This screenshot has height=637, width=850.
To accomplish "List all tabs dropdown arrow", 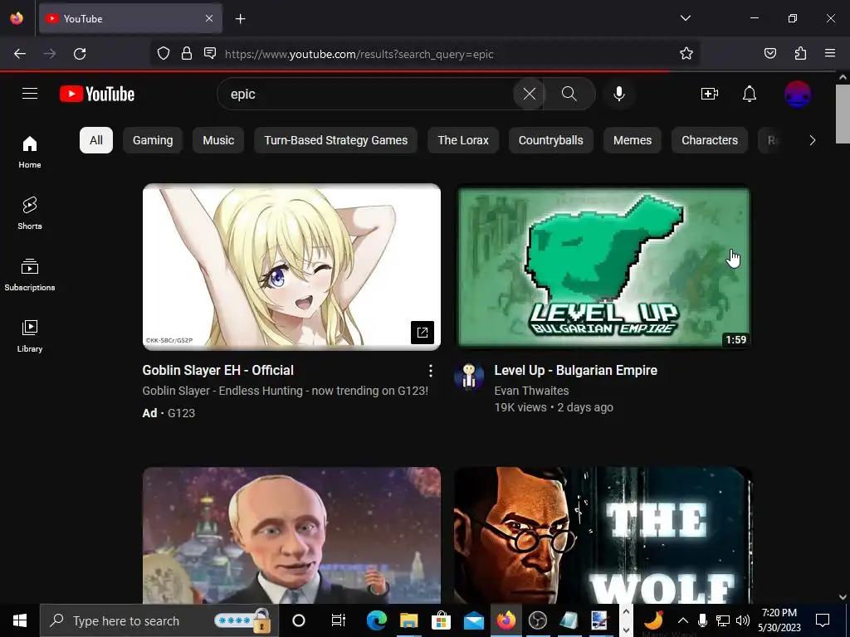I will (x=686, y=18).
